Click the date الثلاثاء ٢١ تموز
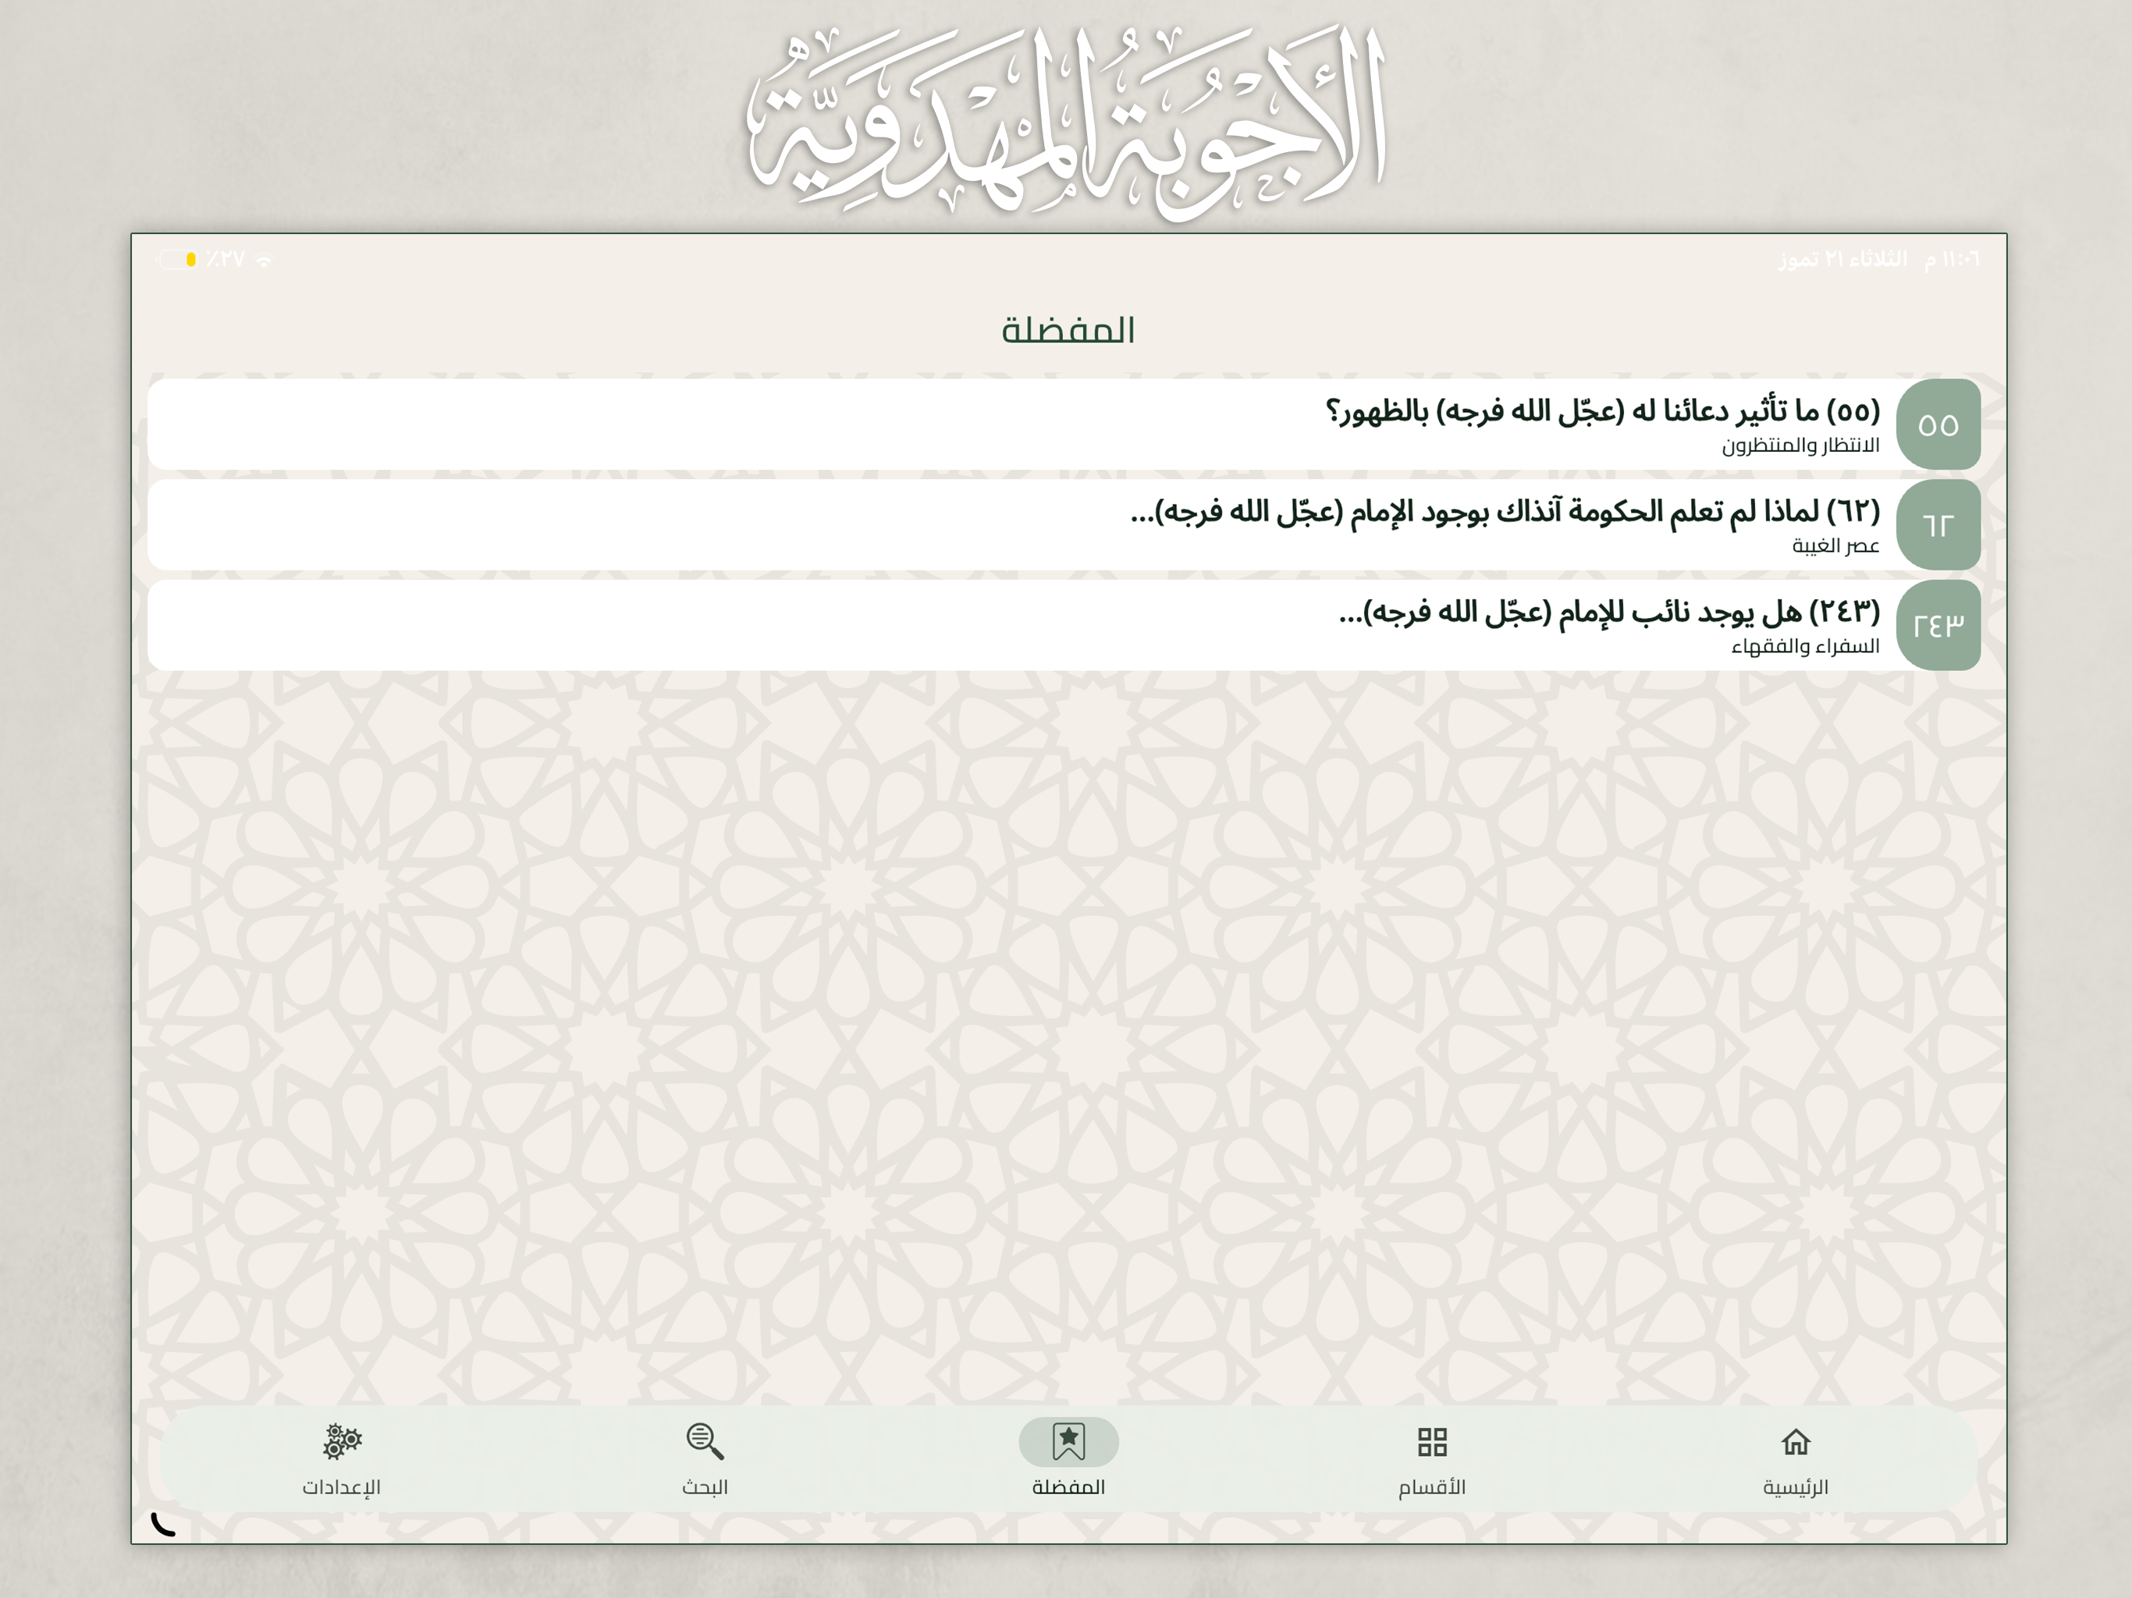The width and height of the screenshot is (2132, 1598). pos(1842,259)
